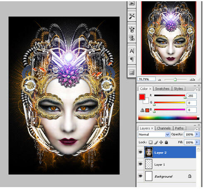
Task: Click the Navigator preview of the mask
Action: 169,38
